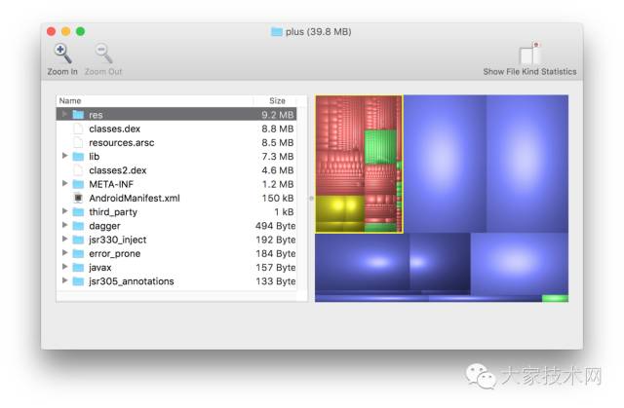
Task: Select AndroidManifest.xml file name
Action: pyautogui.click(x=135, y=198)
